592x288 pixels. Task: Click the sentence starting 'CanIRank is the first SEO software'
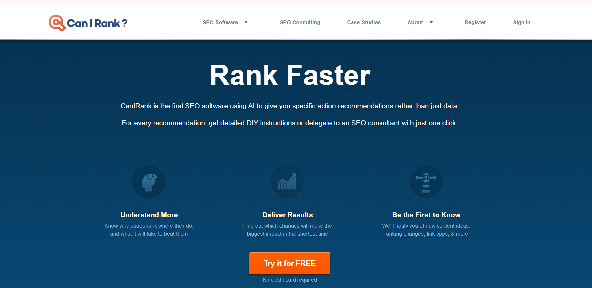point(290,106)
